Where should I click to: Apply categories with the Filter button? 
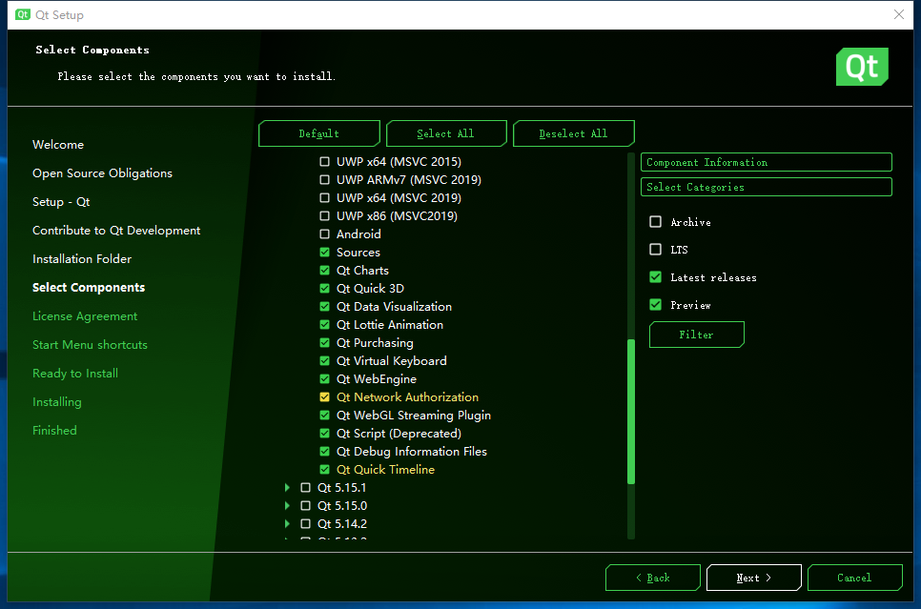point(697,335)
